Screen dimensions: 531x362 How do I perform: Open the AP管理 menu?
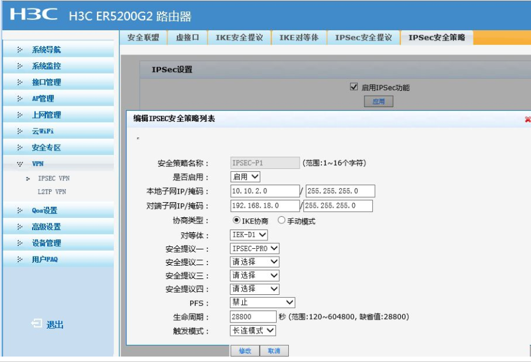(58, 98)
